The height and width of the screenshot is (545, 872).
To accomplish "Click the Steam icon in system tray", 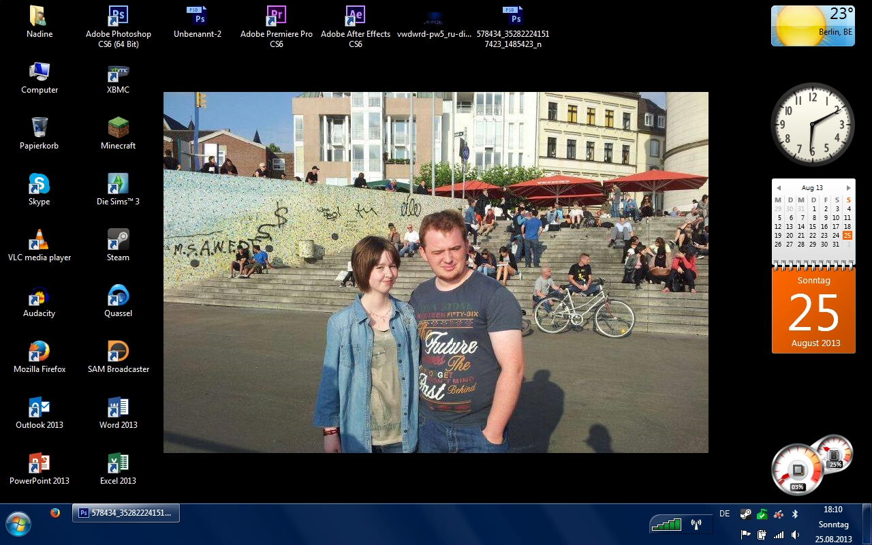I will (x=746, y=514).
